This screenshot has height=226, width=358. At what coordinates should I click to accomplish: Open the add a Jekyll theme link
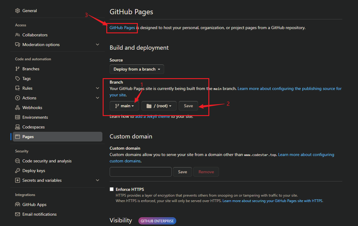153,116
